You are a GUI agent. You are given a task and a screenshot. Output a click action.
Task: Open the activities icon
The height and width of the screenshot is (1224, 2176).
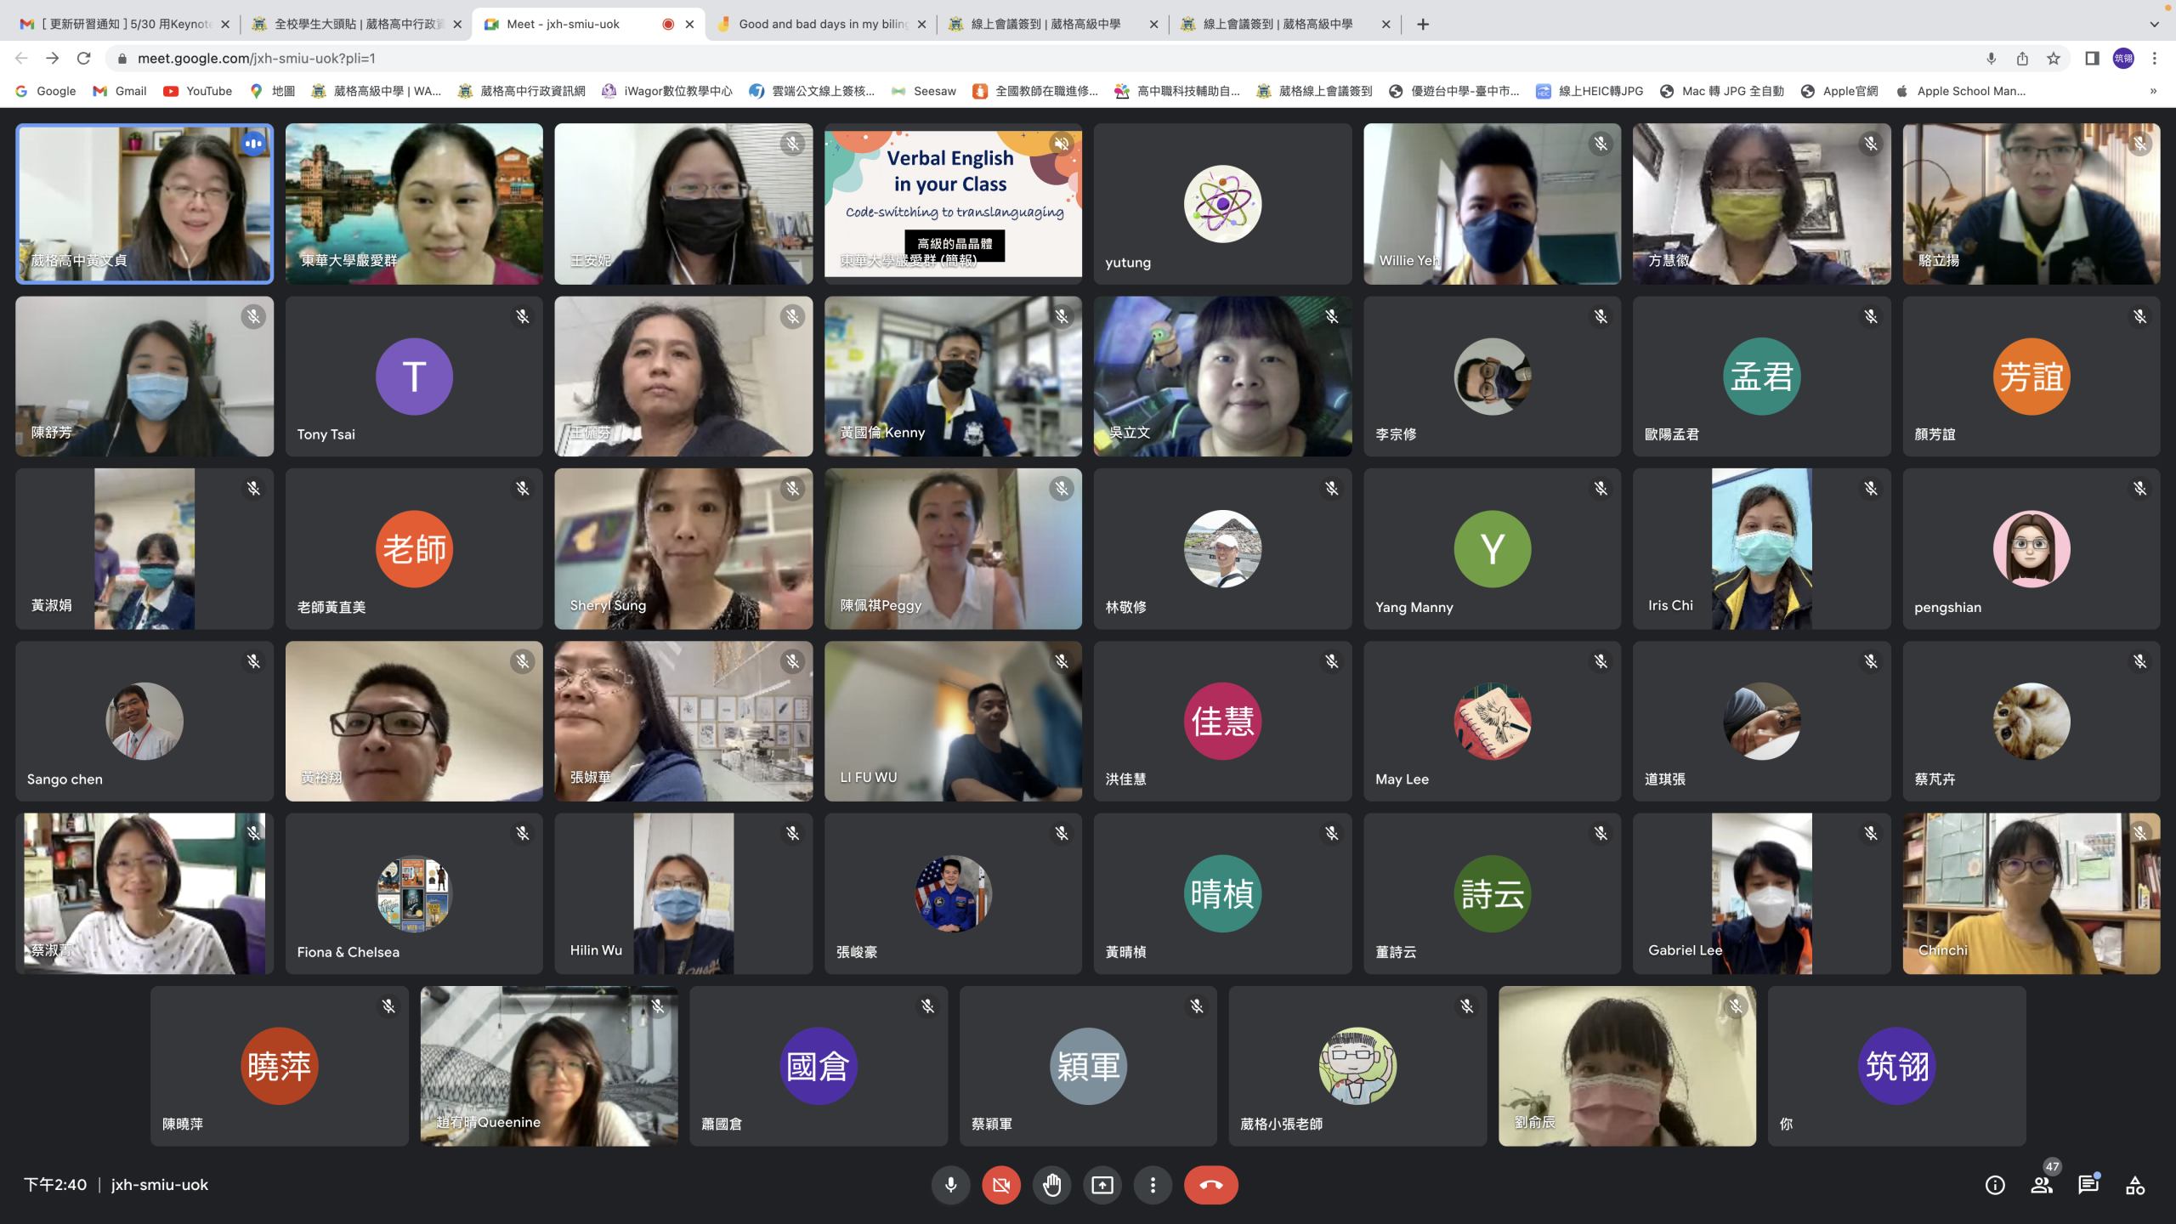(2135, 1185)
